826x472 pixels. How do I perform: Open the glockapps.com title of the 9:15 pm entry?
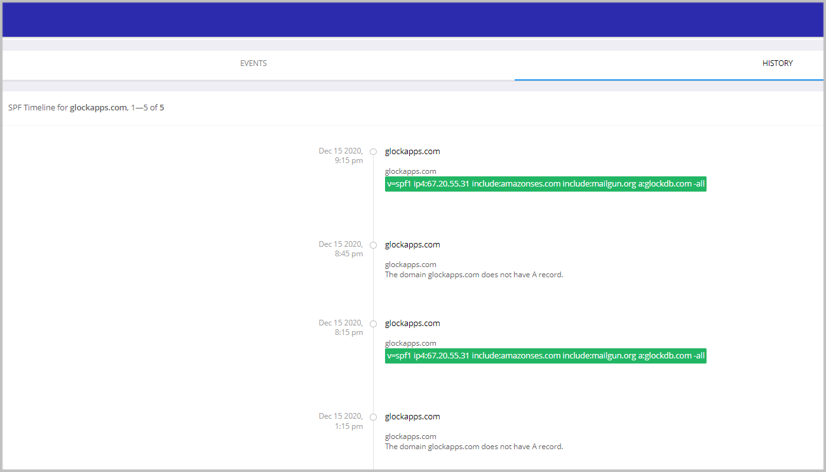[x=412, y=152]
